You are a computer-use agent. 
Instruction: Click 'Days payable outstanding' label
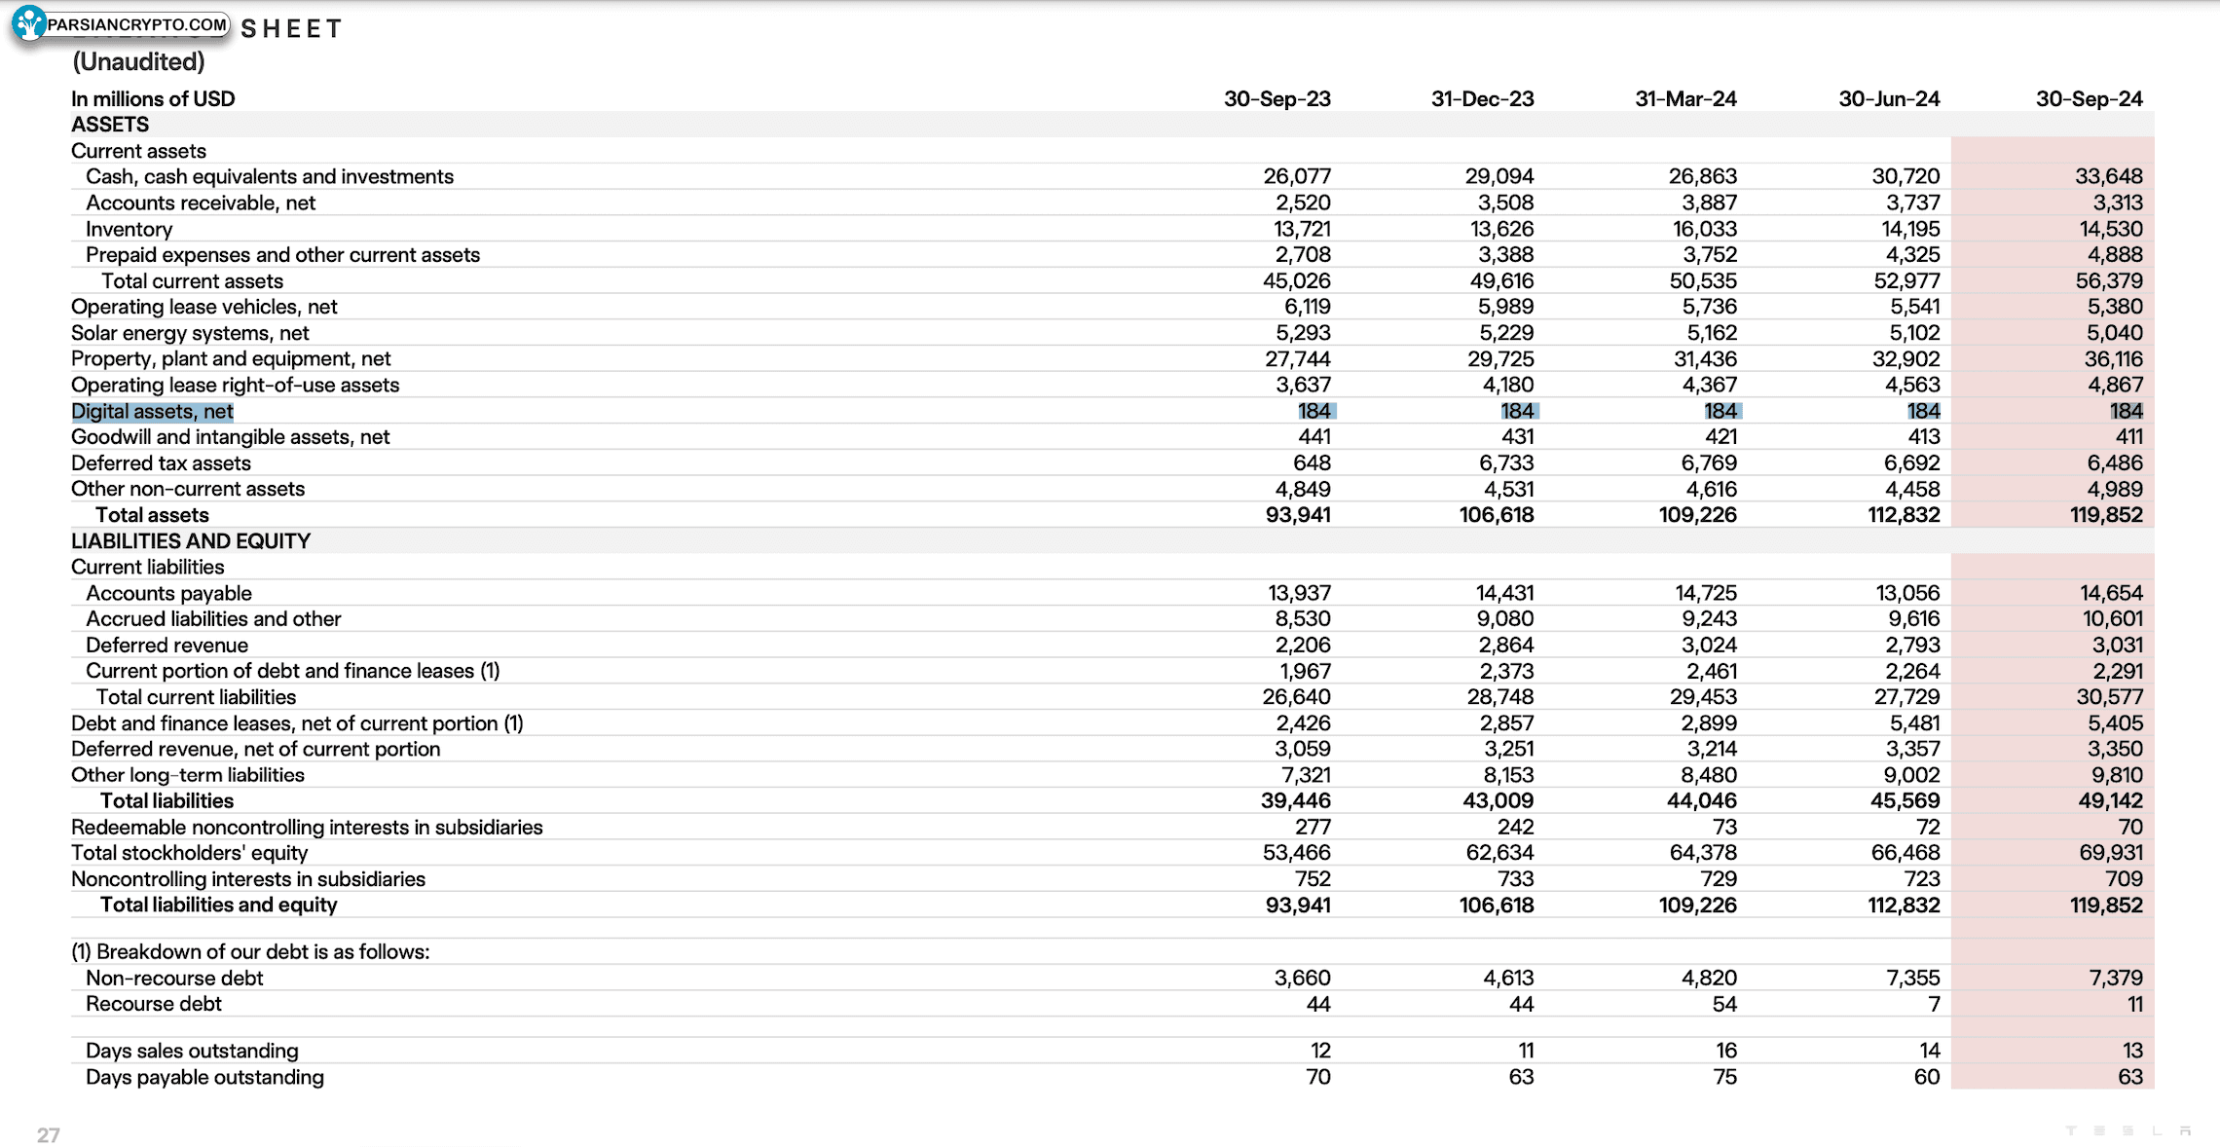[x=204, y=1077]
